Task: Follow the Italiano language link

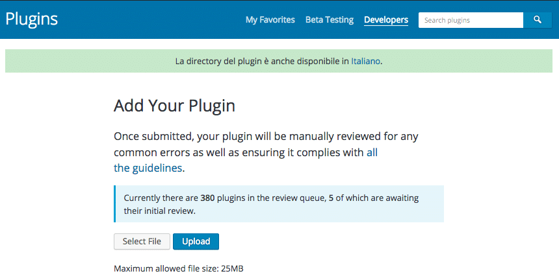Action: tap(366, 62)
